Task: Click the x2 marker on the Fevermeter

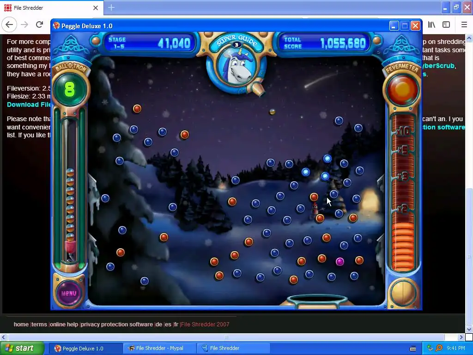Action: (403, 209)
